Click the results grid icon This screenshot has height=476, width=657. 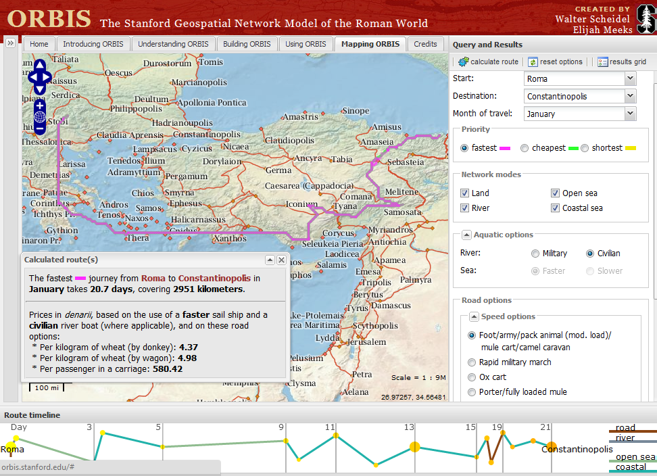click(602, 62)
